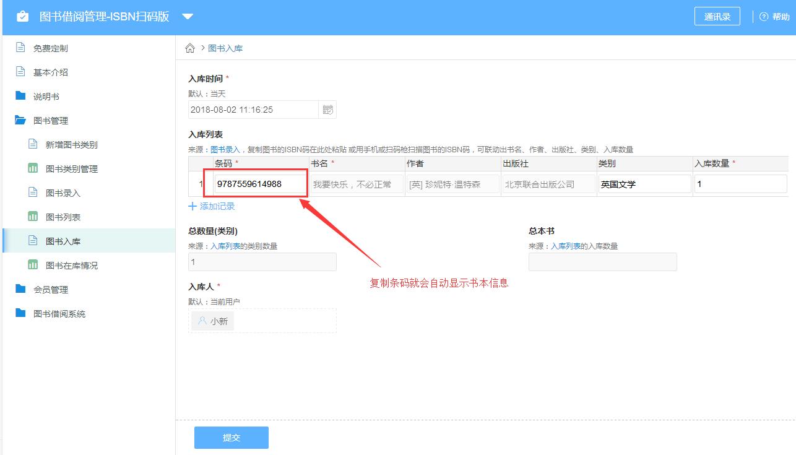The image size is (796, 455).
Task: Click the 入库数量 field
Action: tap(742, 184)
